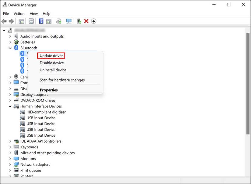This screenshot has height=184, width=251.
Task: Toggle the console tree pane icon
Action: coord(21,21)
